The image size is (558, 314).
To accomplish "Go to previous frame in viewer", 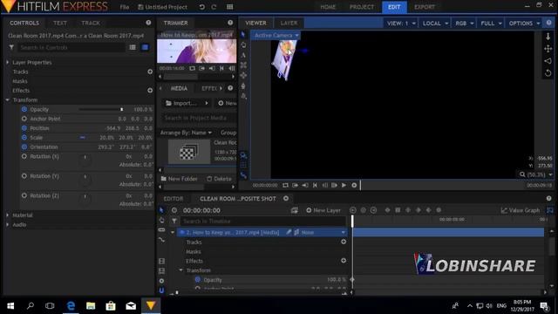I will click(324, 185).
